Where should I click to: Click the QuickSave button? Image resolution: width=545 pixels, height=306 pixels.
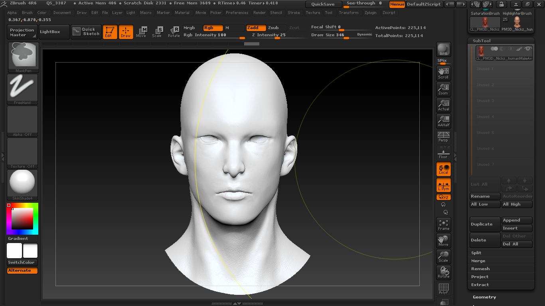(x=323, y=4)
